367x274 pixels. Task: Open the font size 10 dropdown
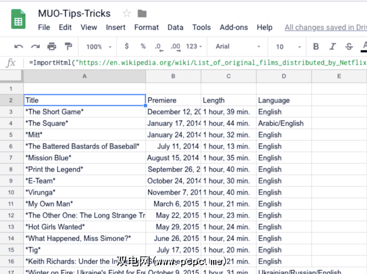288,47
